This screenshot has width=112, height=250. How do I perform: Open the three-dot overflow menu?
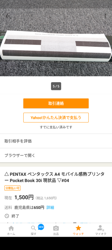[105, 16]
